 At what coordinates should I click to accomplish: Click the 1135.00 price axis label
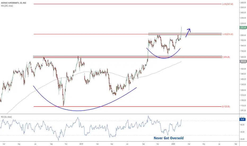point(243,106)
